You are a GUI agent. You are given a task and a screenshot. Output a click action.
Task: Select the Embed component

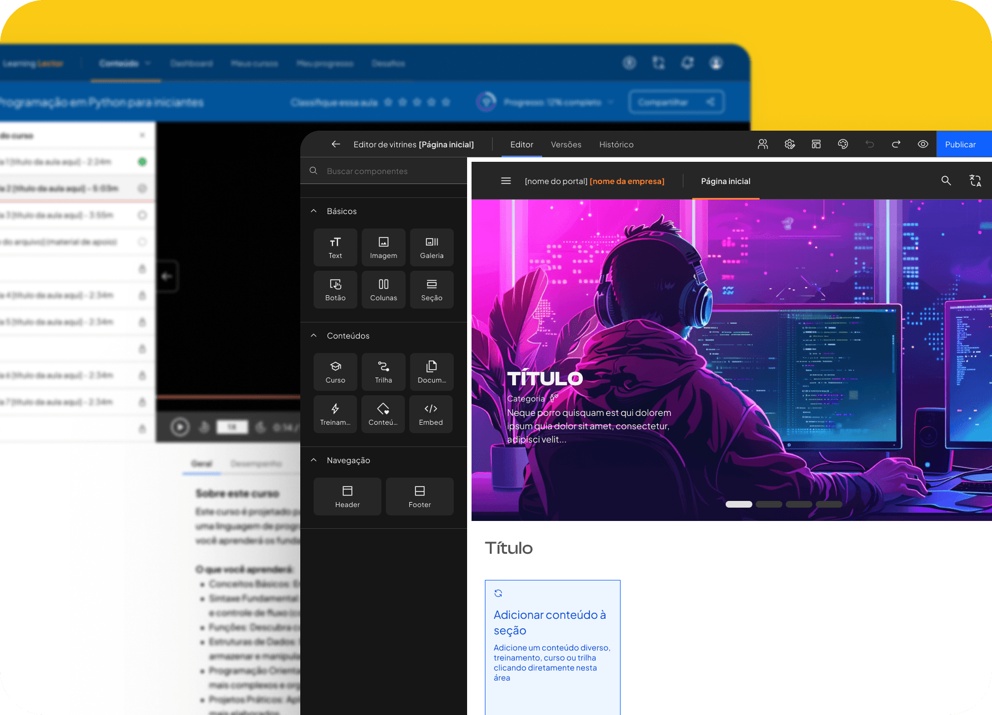[431, 414]
